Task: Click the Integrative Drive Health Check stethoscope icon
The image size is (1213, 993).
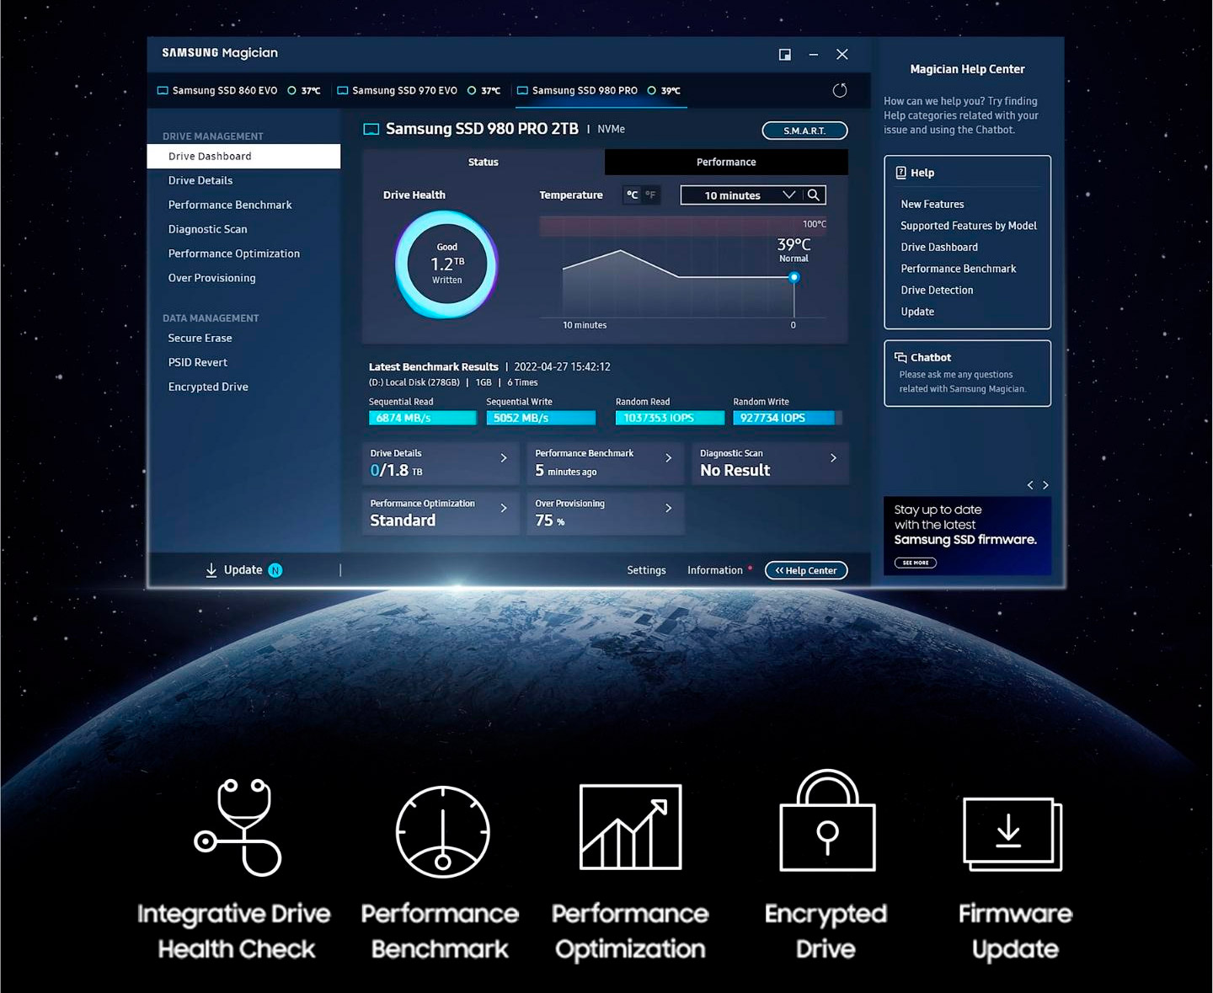Action: (238, 827)
